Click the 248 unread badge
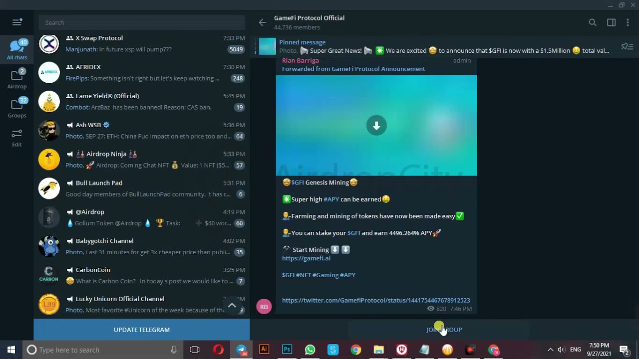This screenshot has width=639, height=359. 238,78
